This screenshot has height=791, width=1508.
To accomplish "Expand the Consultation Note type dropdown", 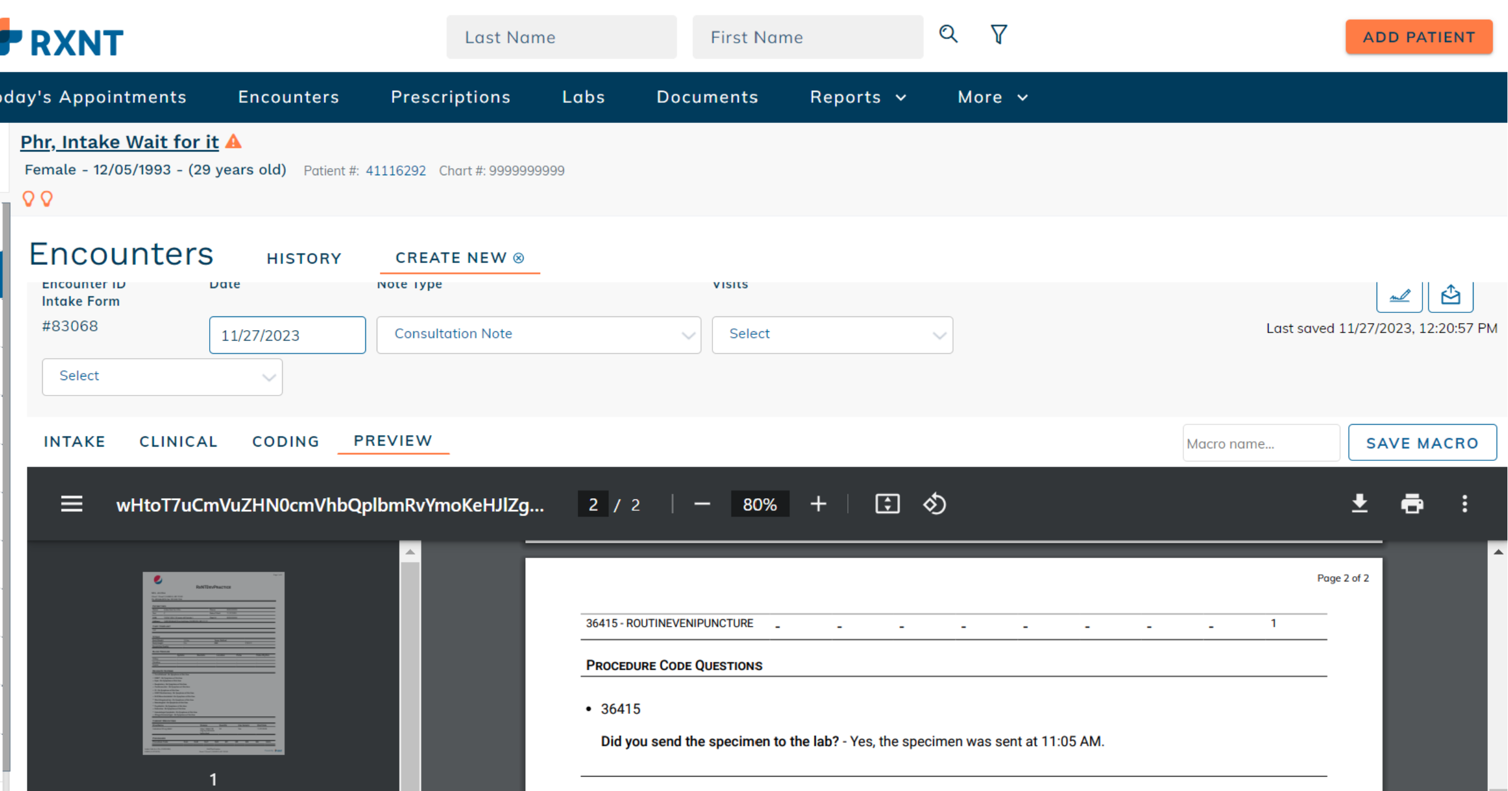I will [x=538, y=335].
